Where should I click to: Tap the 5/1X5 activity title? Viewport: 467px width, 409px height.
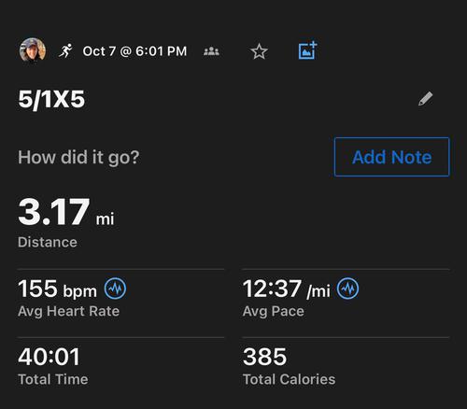click(x=51, y=99)
